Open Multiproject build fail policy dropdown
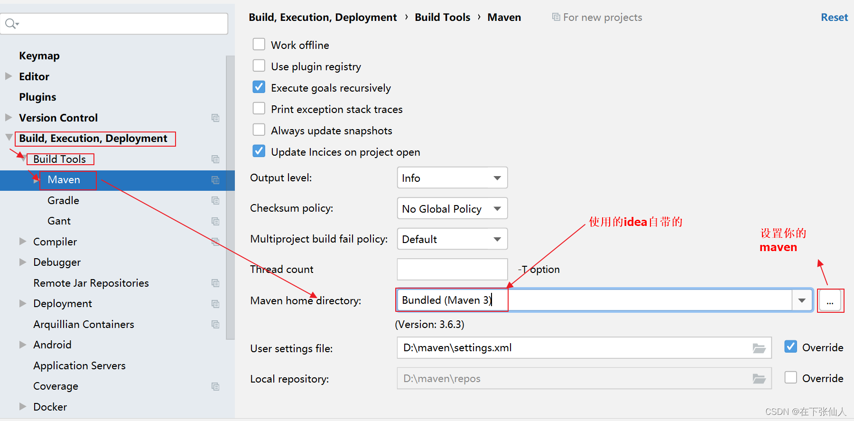The height and width of the screenshot is (421, 854). point(452,239)
